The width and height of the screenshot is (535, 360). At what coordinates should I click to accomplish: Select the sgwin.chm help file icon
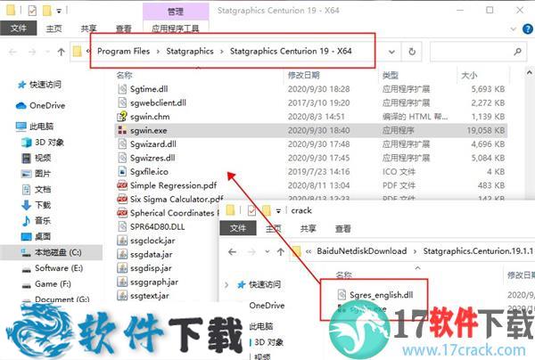[x=122, y=117]
